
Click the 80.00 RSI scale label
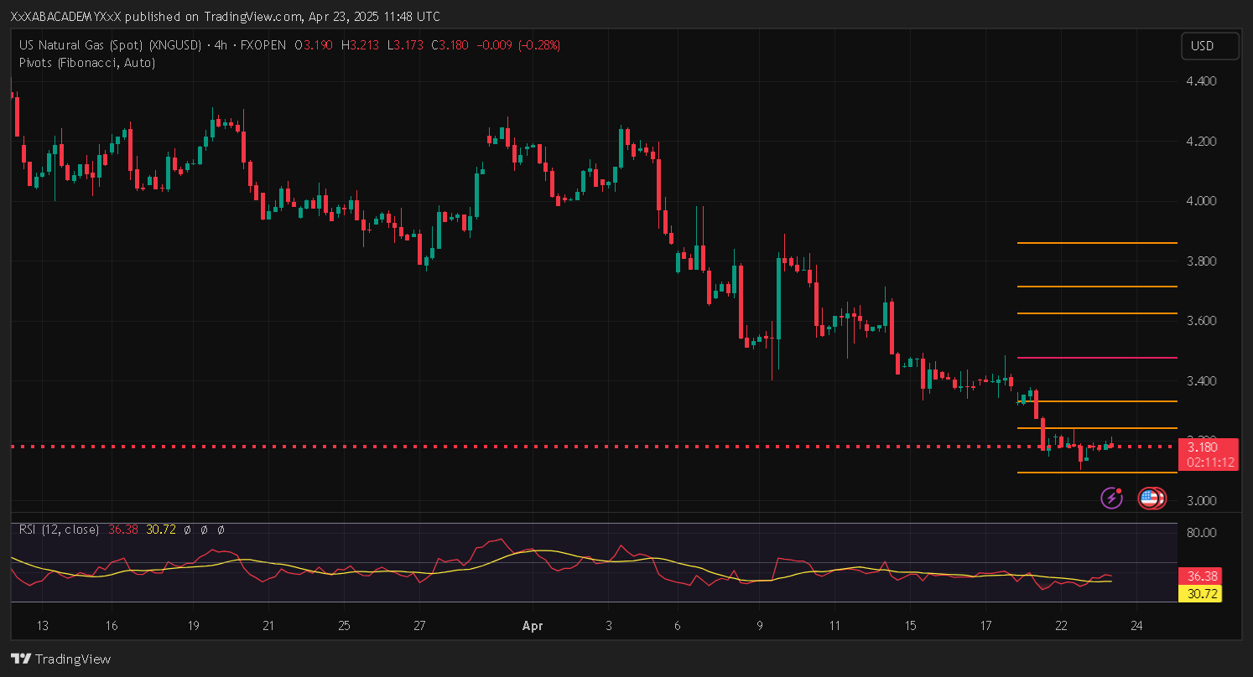(1202, 533)
